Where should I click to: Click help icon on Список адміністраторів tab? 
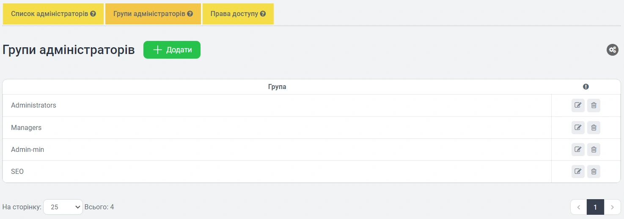[x=93, y=14]
